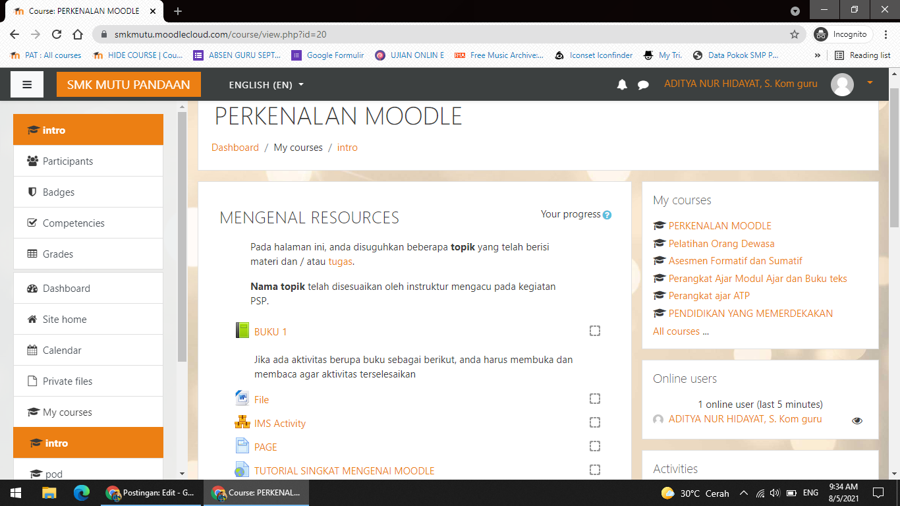Click the browser back arrow
Viewport: 900px width, 506px height.
click(14, 34)
